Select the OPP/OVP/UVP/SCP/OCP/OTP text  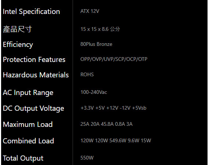tap(114, 59)
